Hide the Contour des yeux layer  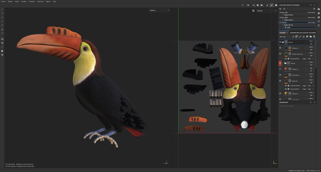[x=280, y=54]
